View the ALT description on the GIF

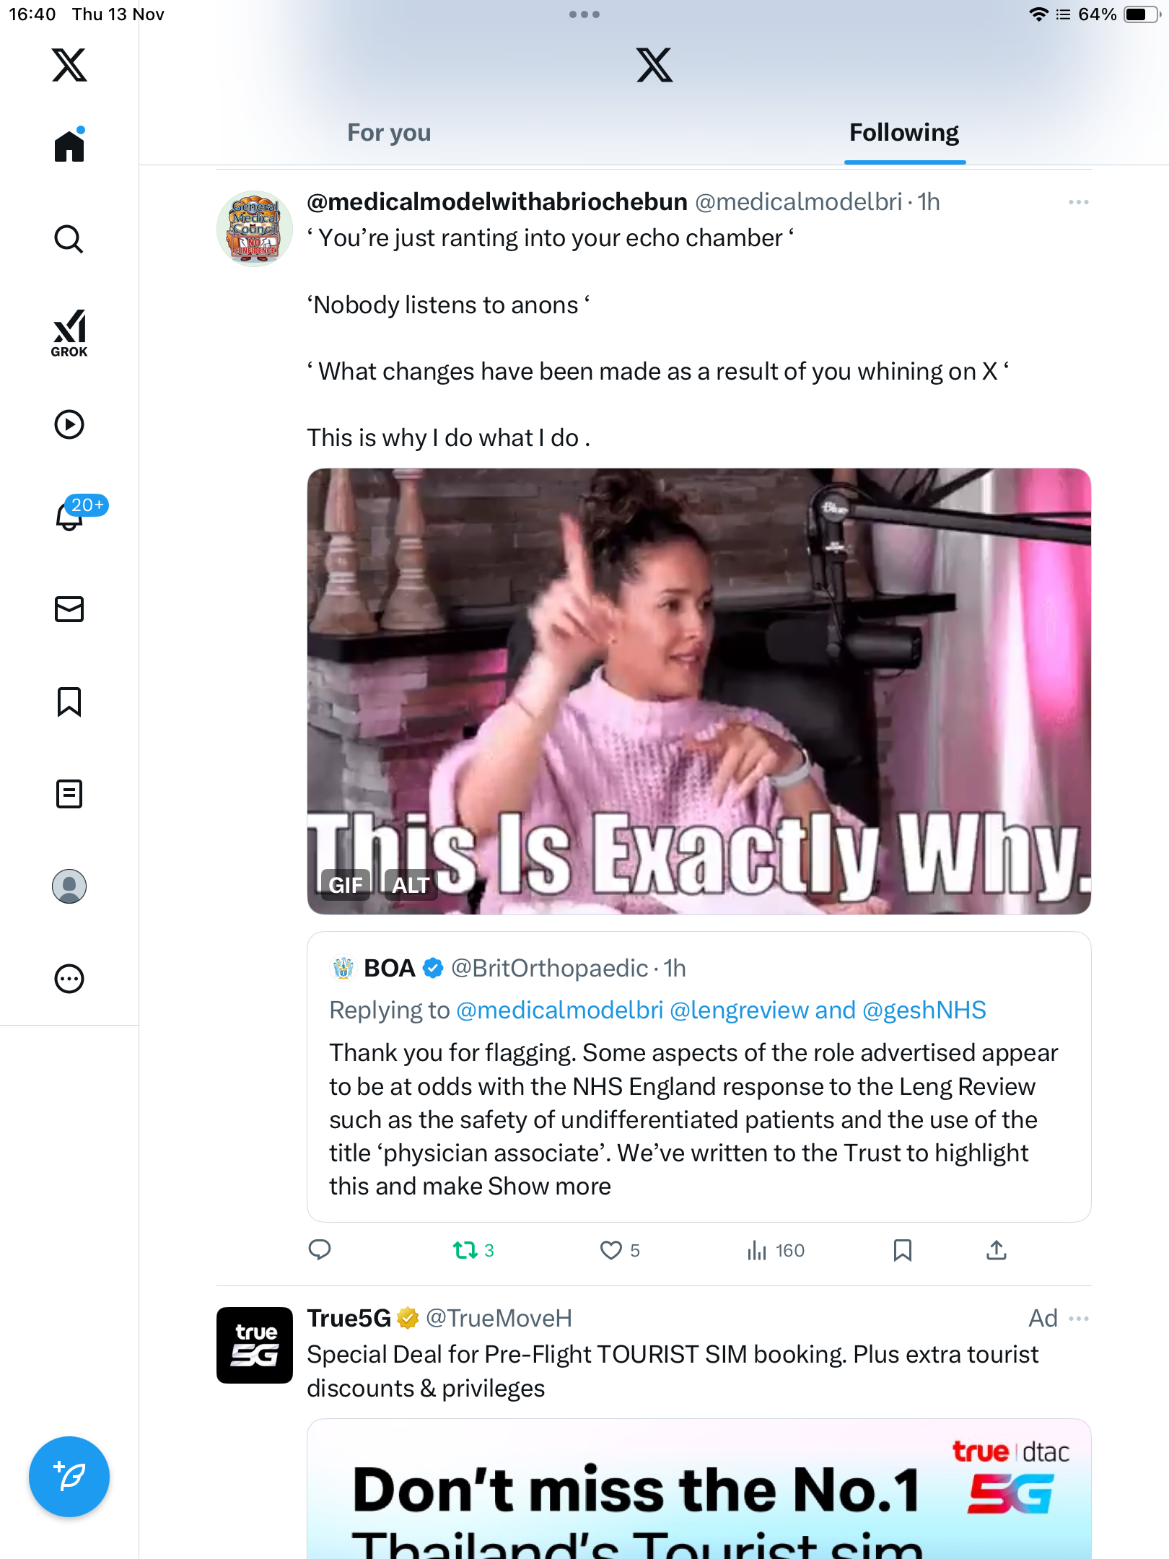(411, 885)
